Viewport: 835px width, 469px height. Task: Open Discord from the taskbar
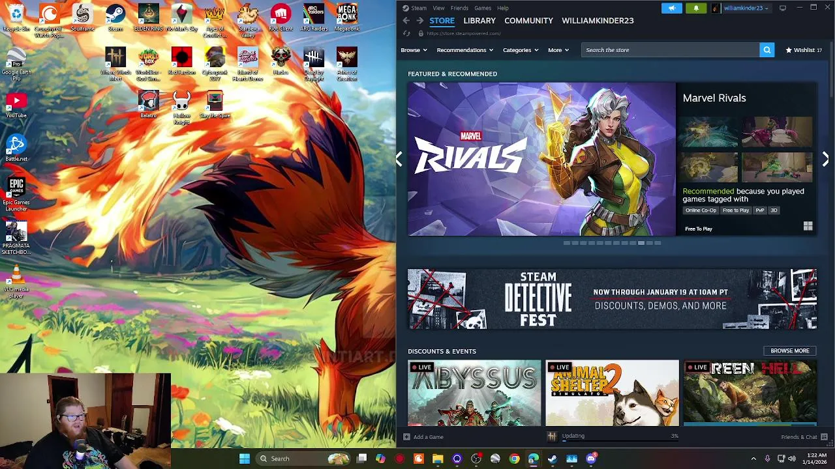591,459
